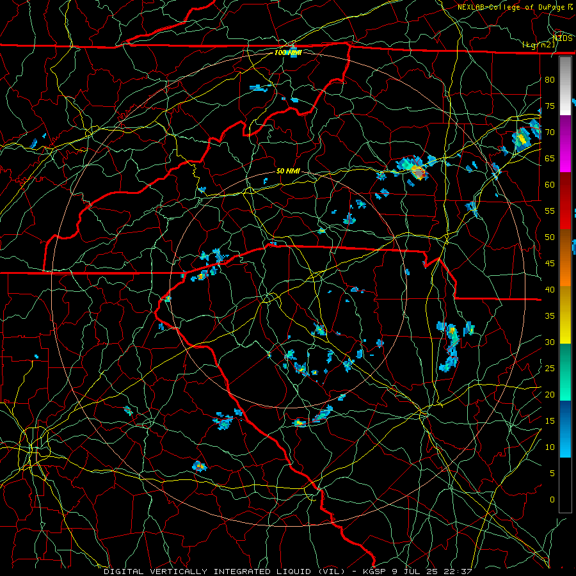Pick the green-teal segment of the color bar

(565, 372)
